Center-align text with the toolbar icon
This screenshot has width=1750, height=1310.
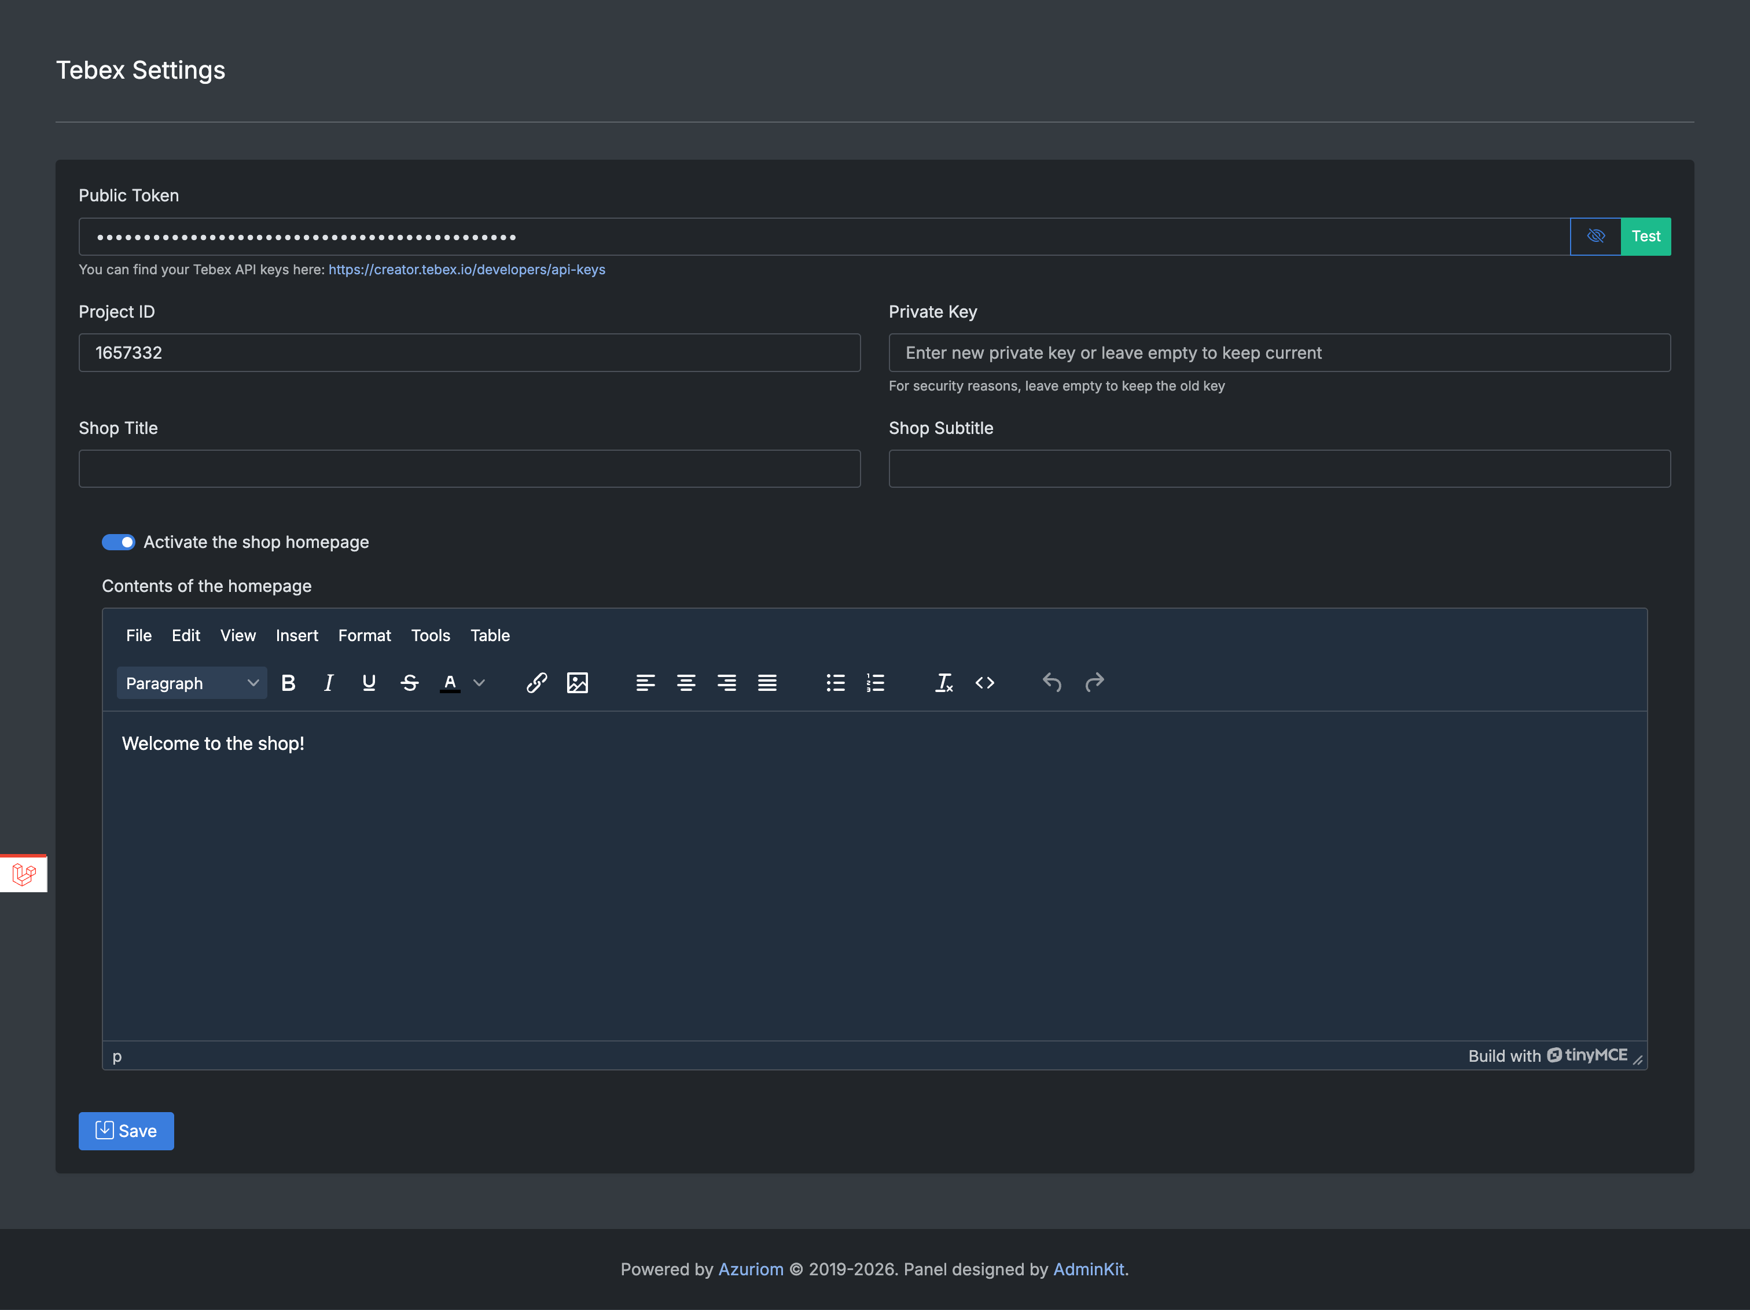686,683
